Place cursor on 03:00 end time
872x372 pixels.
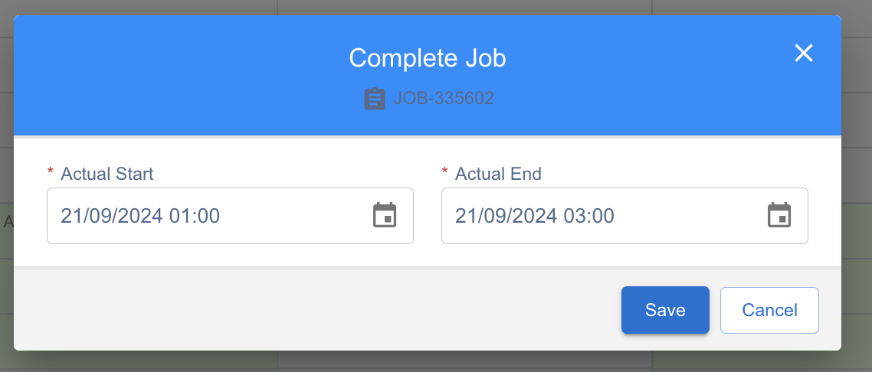589,215
